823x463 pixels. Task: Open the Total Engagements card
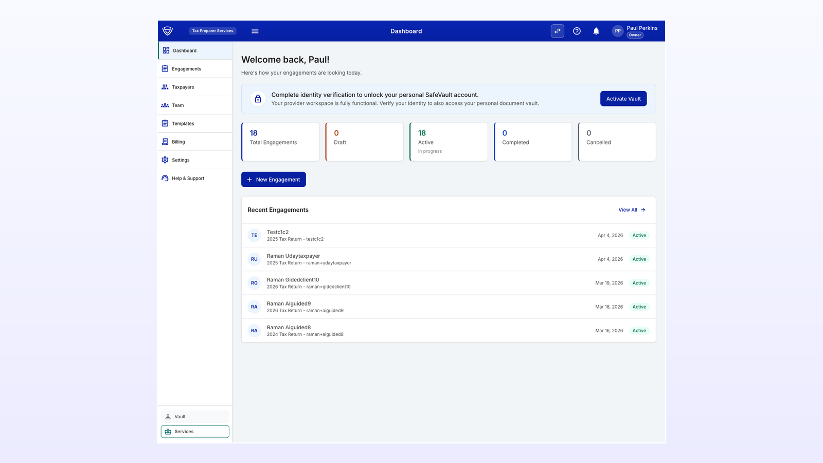coord(280,141)
